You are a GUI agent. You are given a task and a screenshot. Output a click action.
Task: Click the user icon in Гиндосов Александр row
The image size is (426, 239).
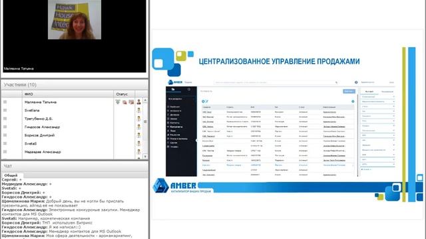tap(139, 127)
